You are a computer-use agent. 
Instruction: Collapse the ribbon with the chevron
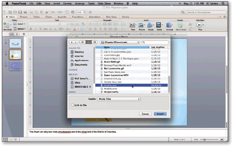220,17
